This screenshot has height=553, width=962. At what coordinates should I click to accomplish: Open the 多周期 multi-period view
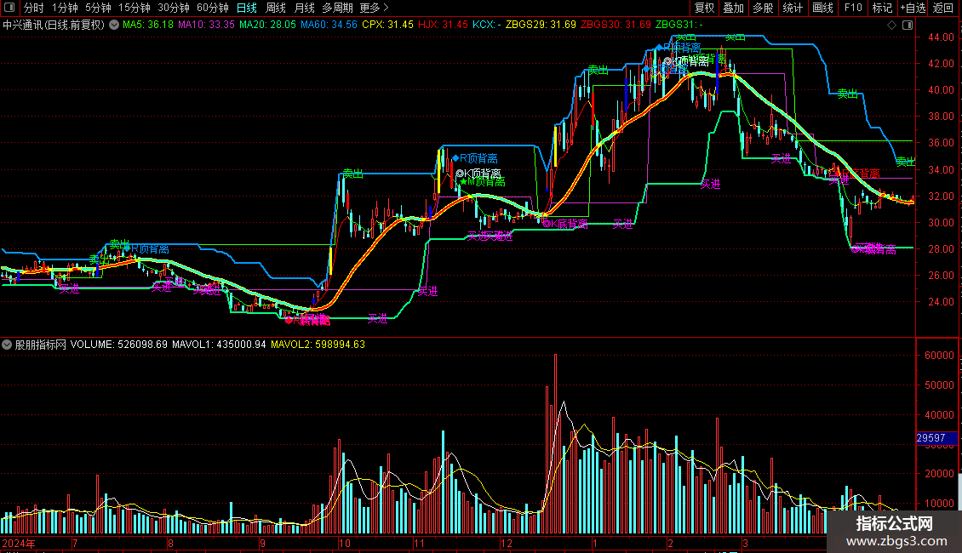point(337,8)
